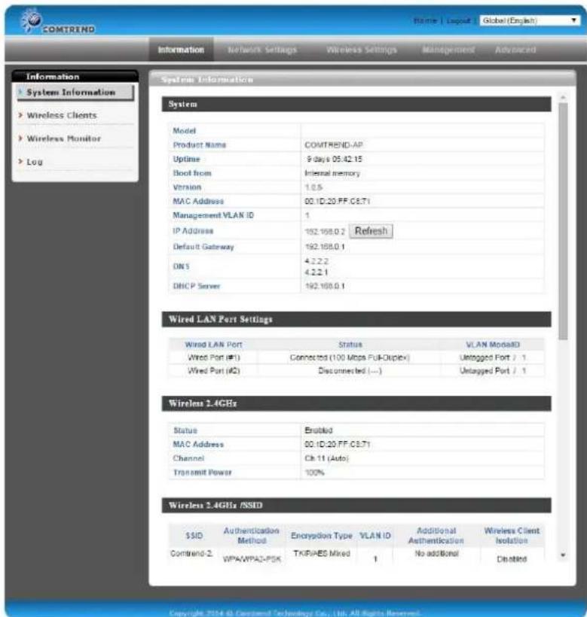Screen dimensions: 587x617
Task: Open the Log page
Action: [x=35, y=162]
